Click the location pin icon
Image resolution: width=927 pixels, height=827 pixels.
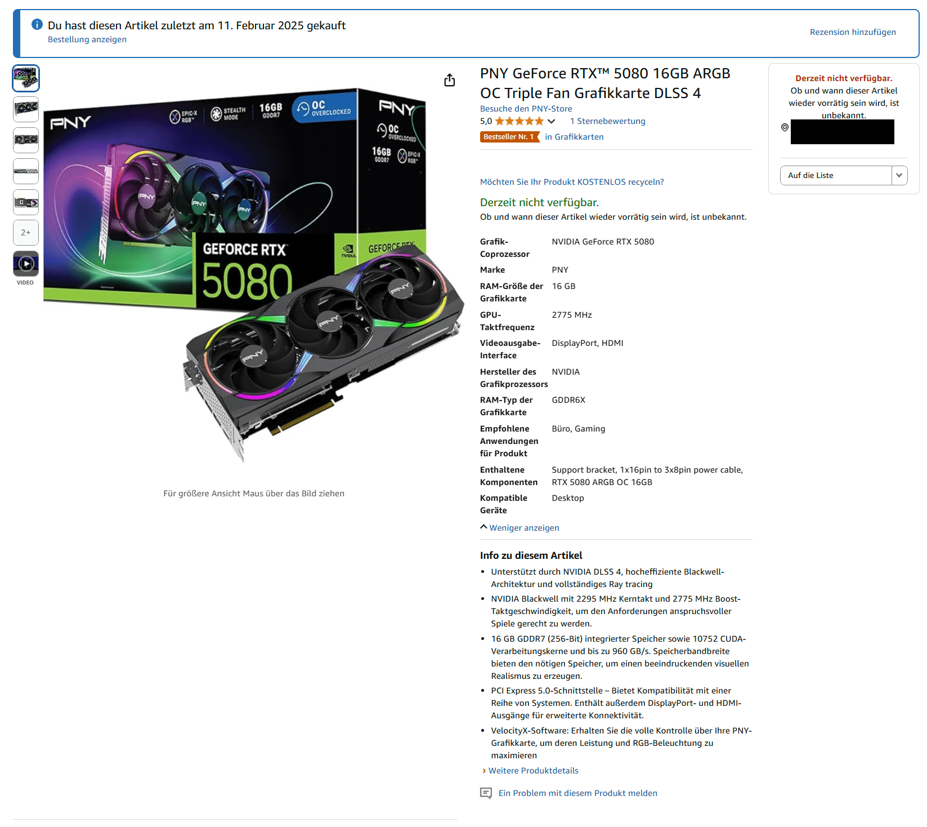[785, 128]
